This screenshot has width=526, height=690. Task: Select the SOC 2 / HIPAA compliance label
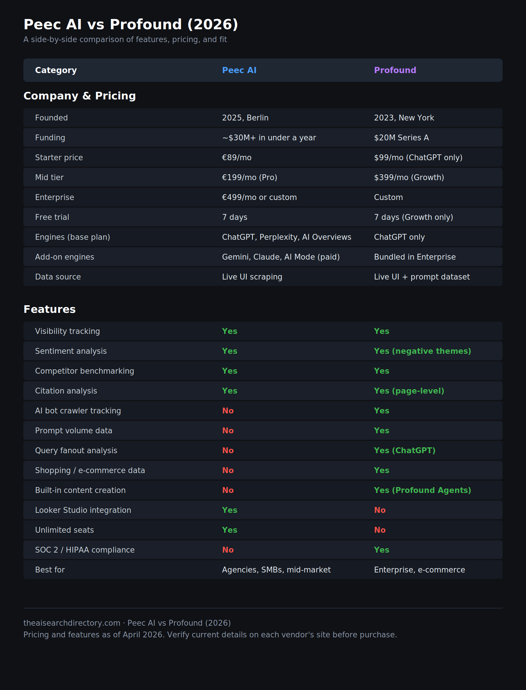pyautogui.click(x=84, y=550)
